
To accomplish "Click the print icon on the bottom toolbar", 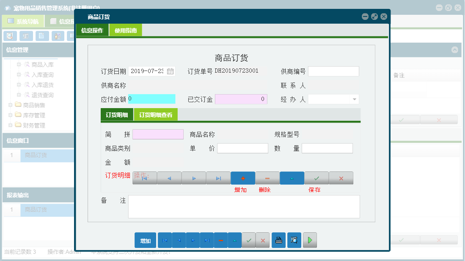I will click(278, 240).
